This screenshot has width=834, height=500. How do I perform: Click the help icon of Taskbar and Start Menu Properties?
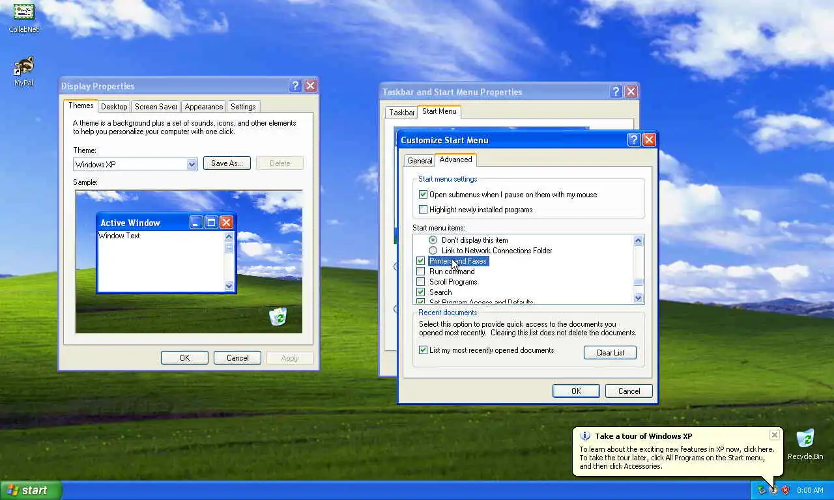616,92
